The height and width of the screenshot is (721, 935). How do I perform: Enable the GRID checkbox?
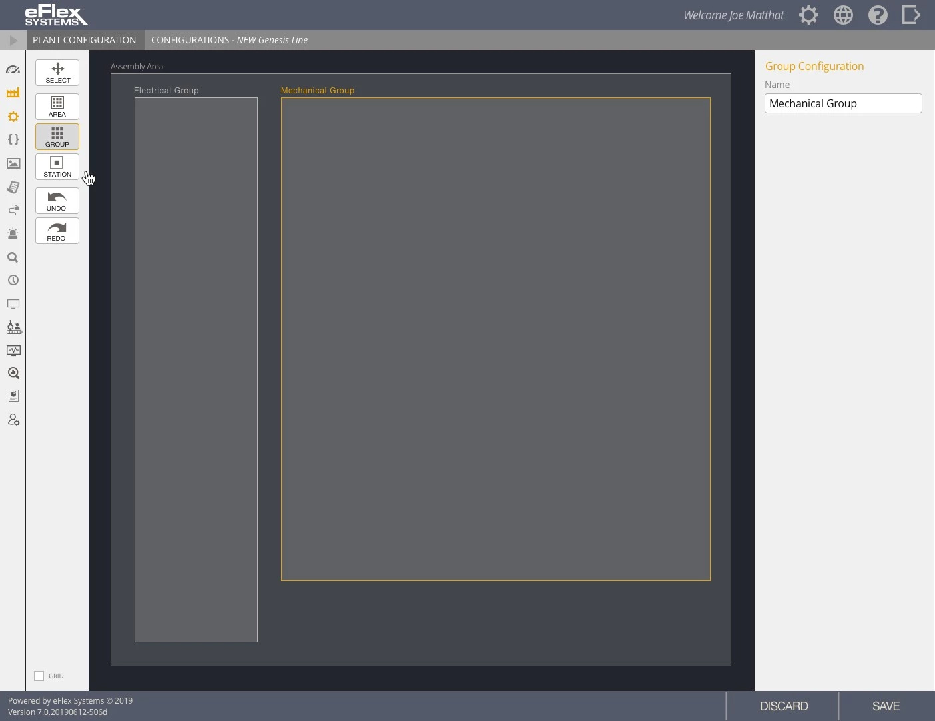39,675
